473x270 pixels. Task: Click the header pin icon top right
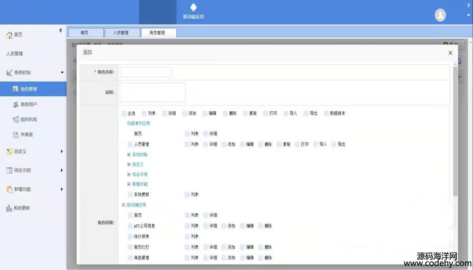pos(468,5)
